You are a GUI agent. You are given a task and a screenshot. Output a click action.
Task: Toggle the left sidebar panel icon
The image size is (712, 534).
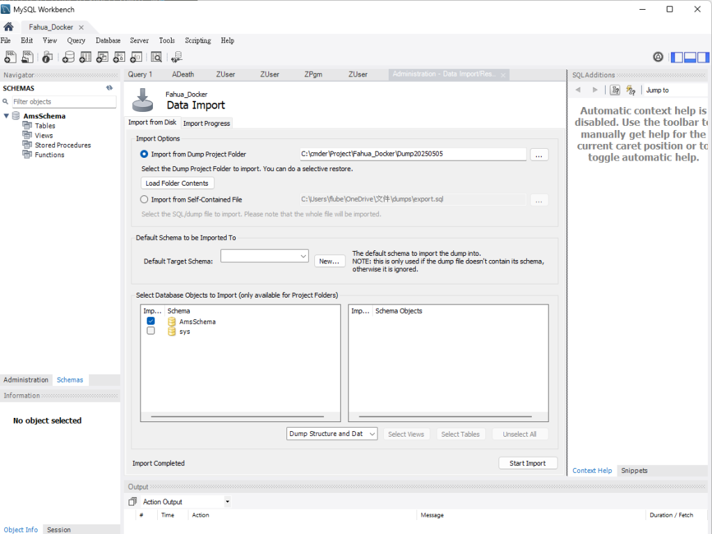[677, 57]
